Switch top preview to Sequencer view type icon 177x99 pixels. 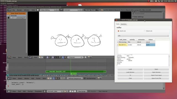tap(45, 57)
